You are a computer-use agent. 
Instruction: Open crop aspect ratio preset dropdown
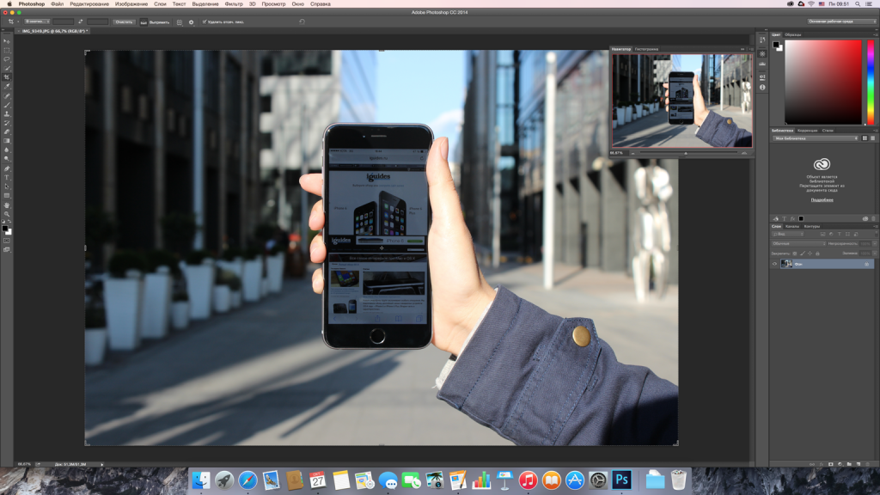click(37, 21)
